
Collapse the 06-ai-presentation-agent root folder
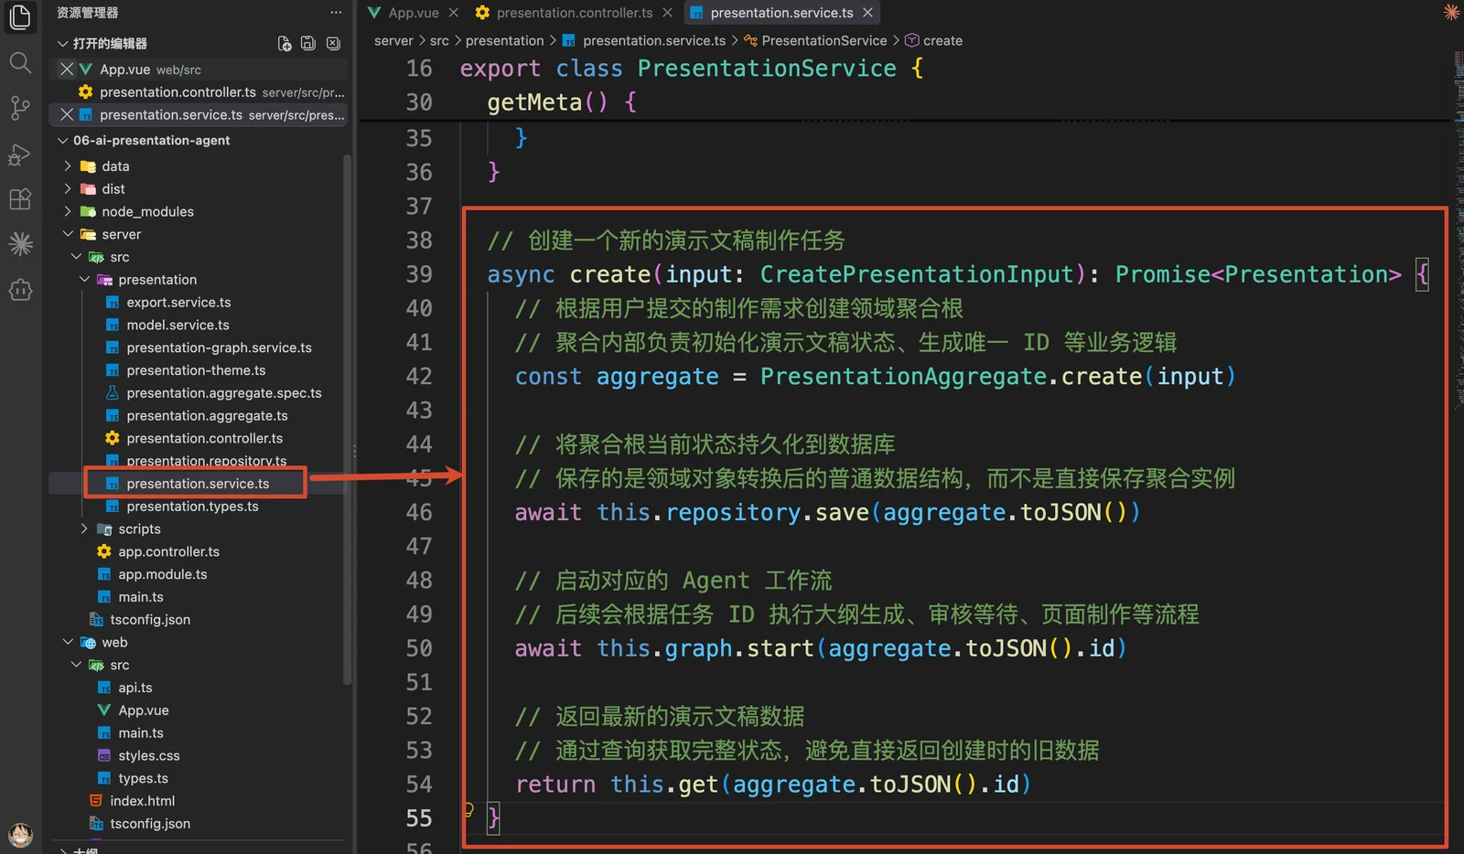coord(62,141)
